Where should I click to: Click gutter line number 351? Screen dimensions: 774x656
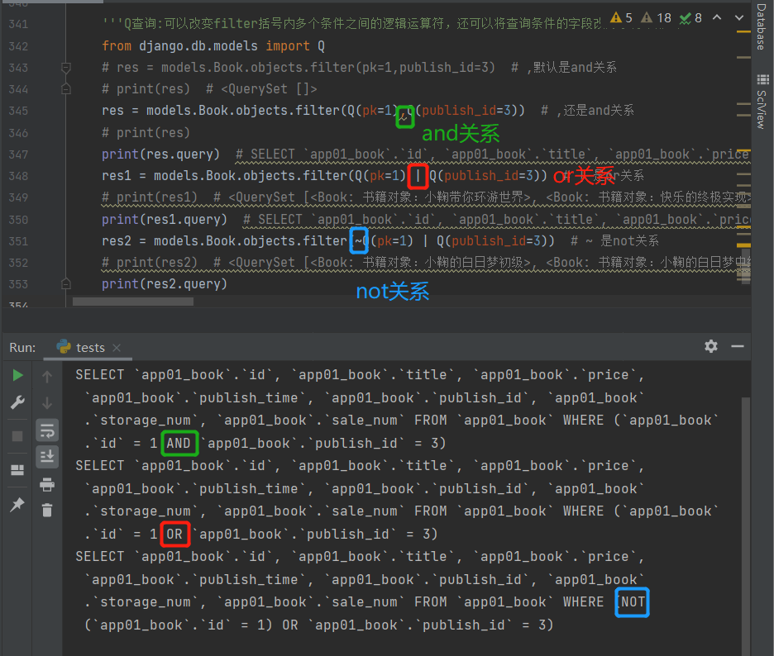click(x=18, y=241)
